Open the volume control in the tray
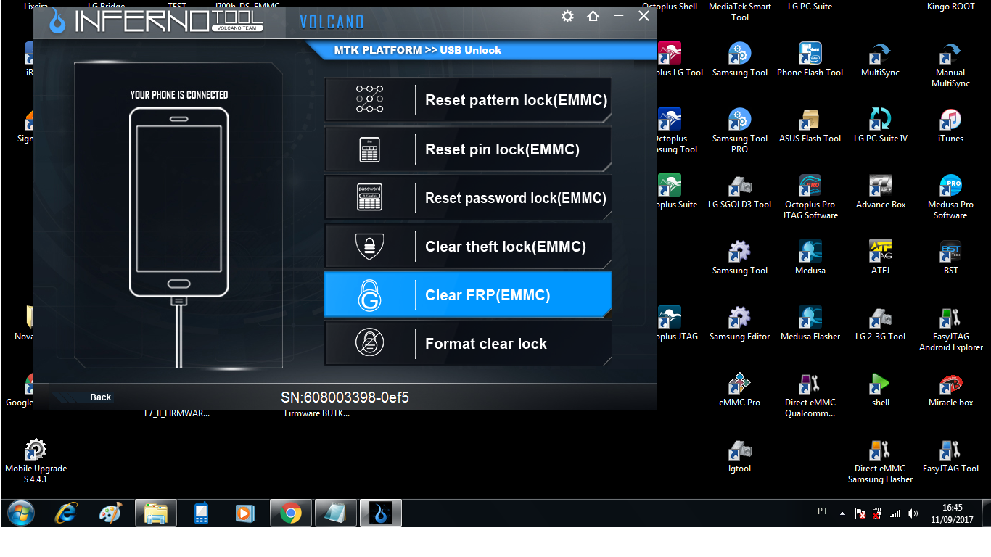 pos(913,513)
